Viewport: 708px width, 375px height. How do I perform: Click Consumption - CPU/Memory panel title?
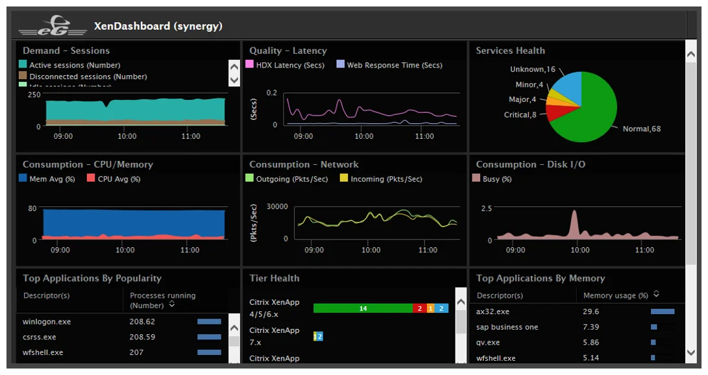[x=88, y=164]
